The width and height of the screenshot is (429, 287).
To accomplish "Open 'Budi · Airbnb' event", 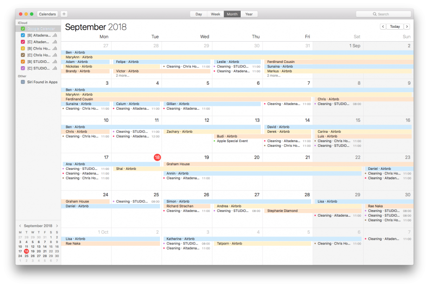I will (x=263, y=136).
